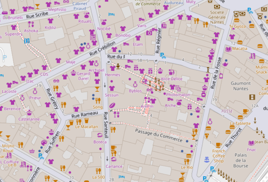Click the hotel bed icon beside 2B

pos(122,176)
